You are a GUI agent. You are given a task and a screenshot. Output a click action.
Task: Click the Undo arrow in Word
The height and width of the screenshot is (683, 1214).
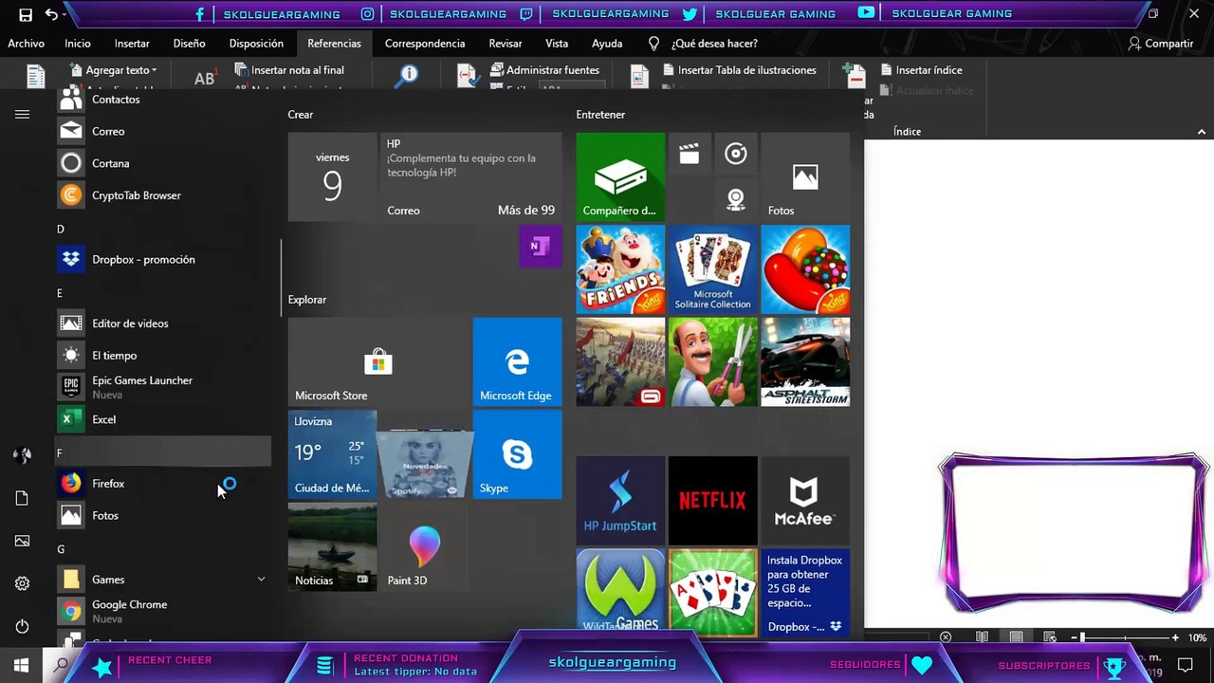click(x=50, y=14)
